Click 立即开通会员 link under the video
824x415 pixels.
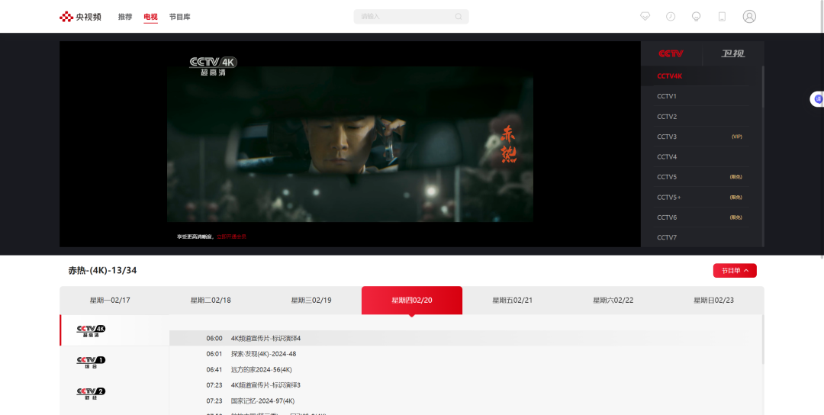pos(231,237)
